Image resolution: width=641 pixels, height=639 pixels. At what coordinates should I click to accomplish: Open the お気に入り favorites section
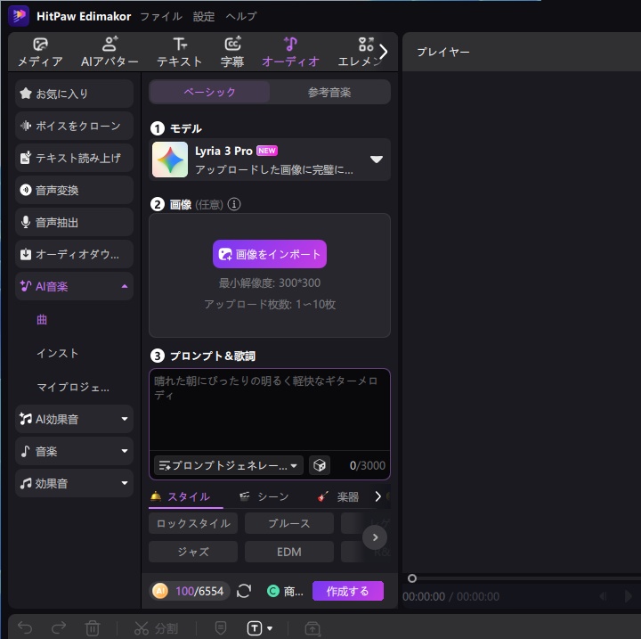tap(75, 94)
